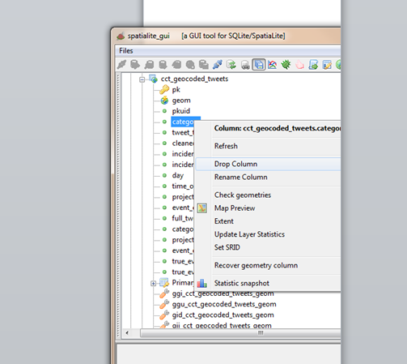Expand the Primar tree node
407x364 pixels.
[153, 284]
